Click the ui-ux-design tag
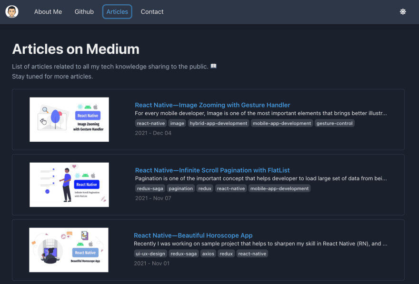 pyautogui.click(x=150, y=254)
